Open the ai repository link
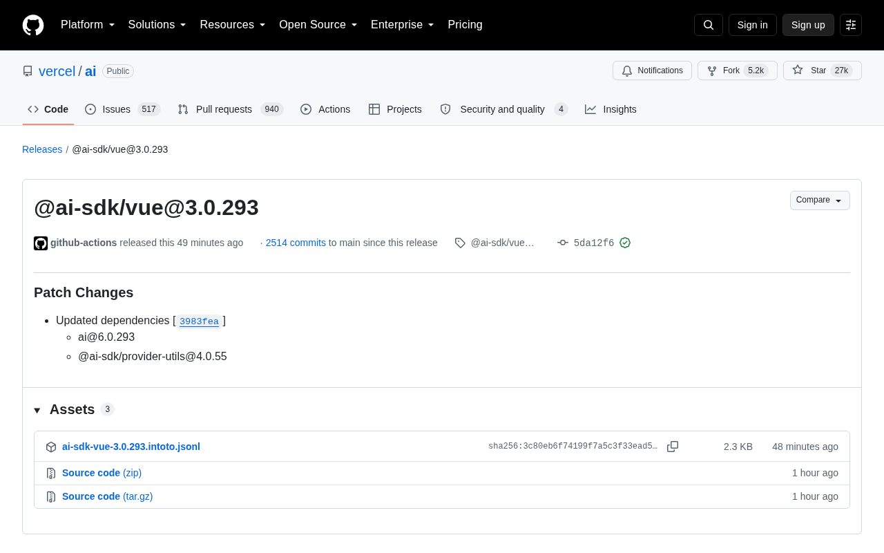 pyautogui.click(x=90, y=71)
